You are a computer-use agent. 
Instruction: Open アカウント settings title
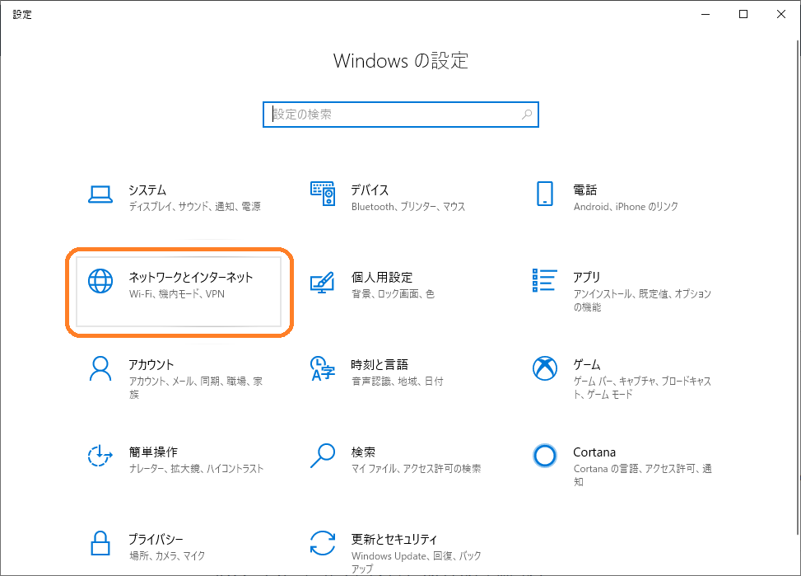coord(151,365)
